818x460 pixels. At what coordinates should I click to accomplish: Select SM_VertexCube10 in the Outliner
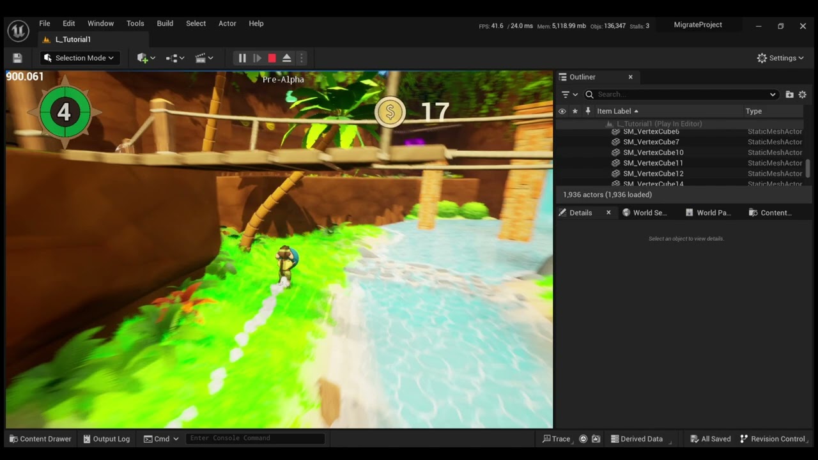653,153
